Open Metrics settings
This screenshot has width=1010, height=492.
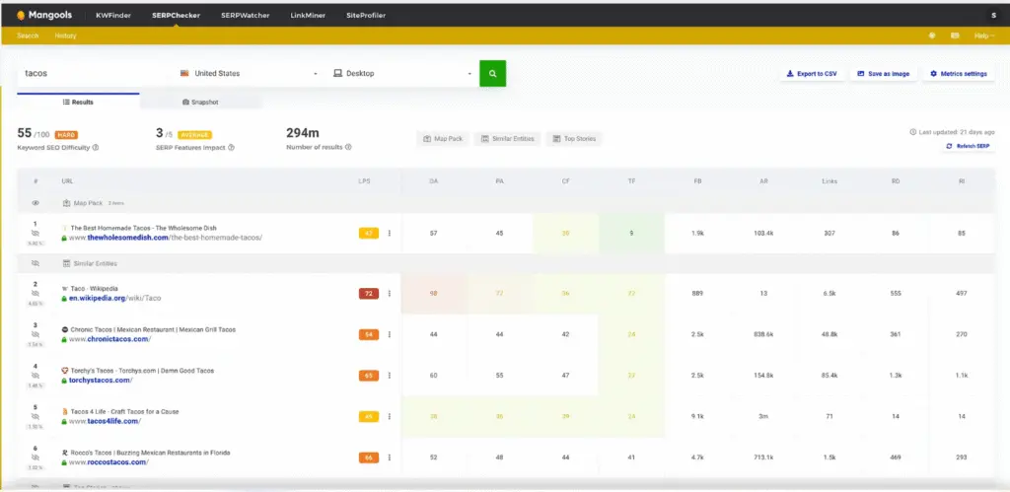(x=959, y=74)
